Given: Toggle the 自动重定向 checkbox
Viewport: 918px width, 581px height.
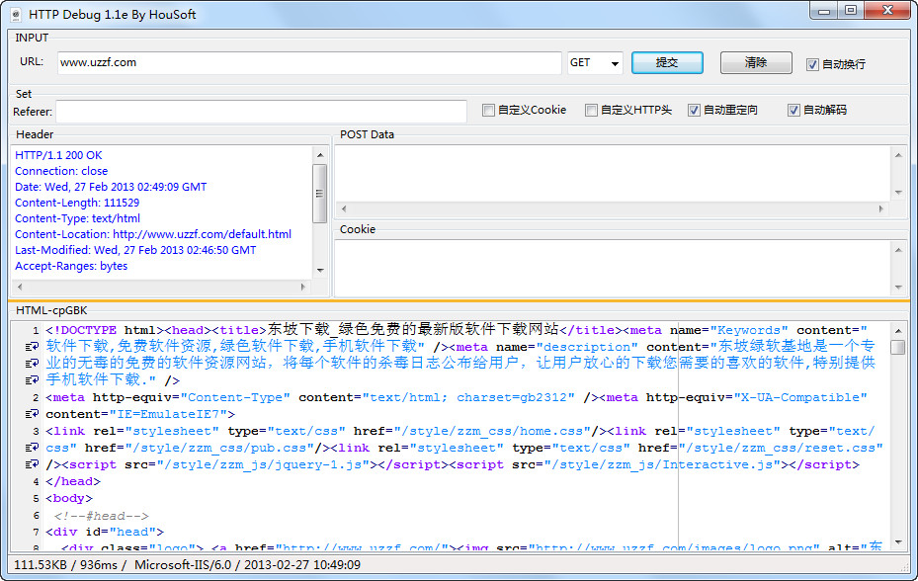Looking at the screenshot, I should pos(694,110).
